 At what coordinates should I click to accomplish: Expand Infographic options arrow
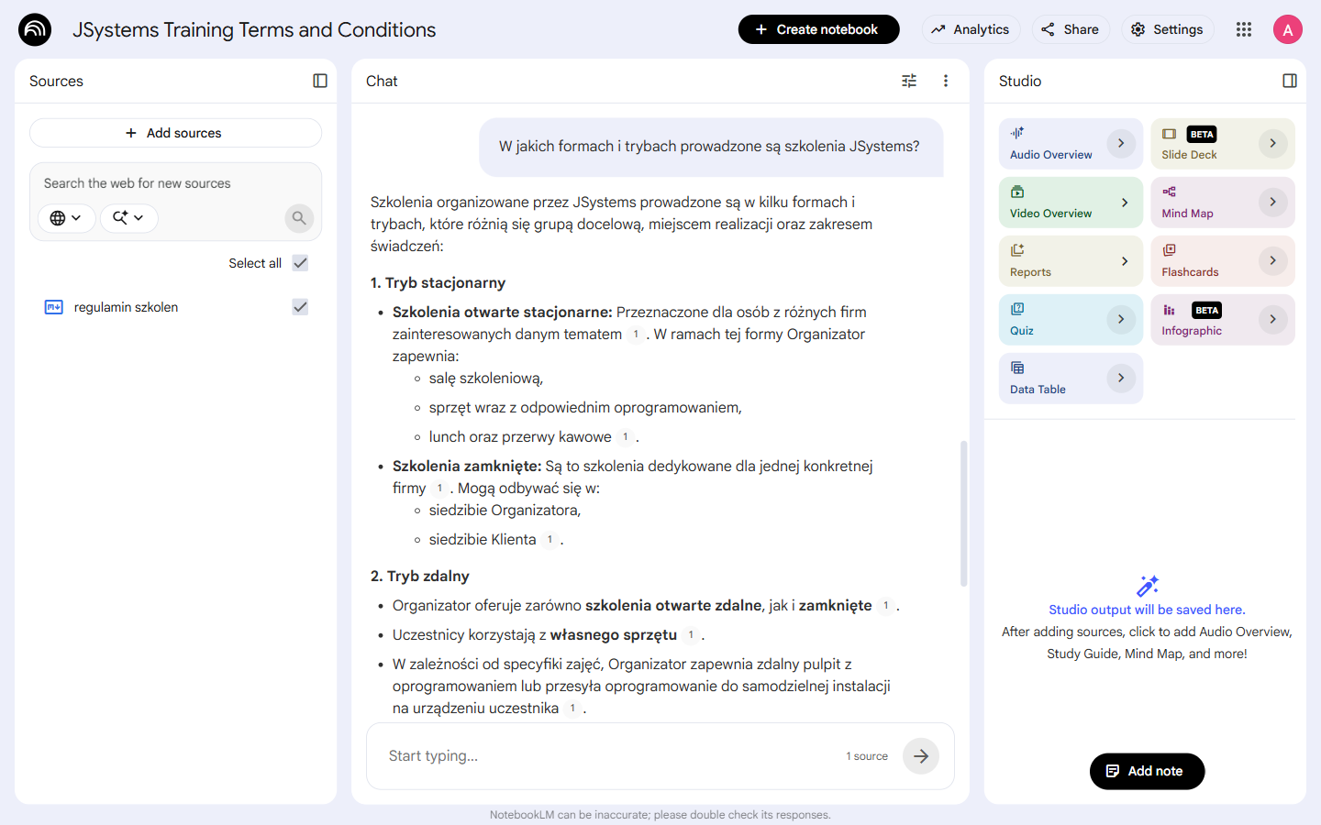[1272, 319]
